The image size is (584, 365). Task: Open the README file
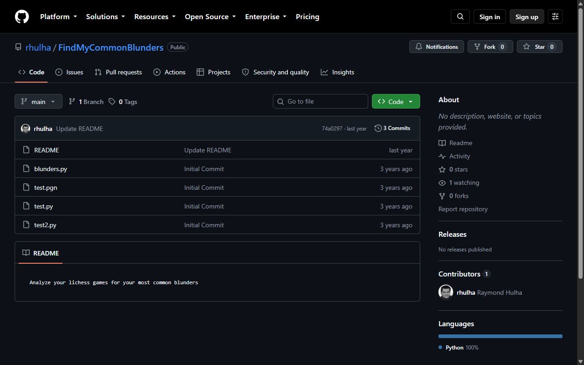click(x=47, y=150)
